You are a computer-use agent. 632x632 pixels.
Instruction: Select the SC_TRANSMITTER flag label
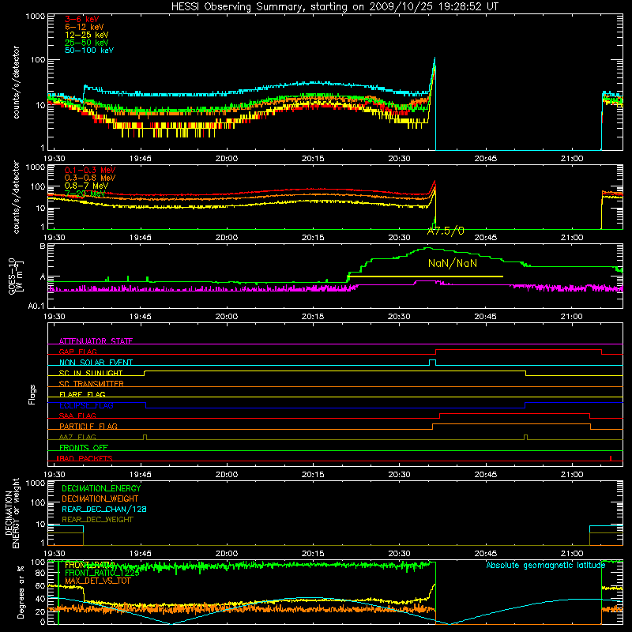[x=91, y=383]
